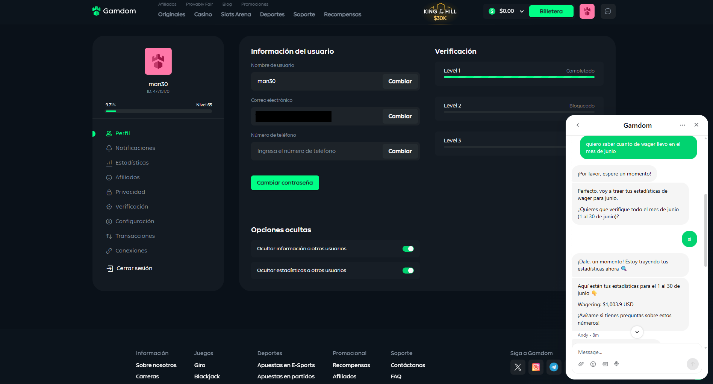This screenshot has height=384, width=713.
Task: Open the Recompensas nav tab
Action: click(x=342, y=14)
